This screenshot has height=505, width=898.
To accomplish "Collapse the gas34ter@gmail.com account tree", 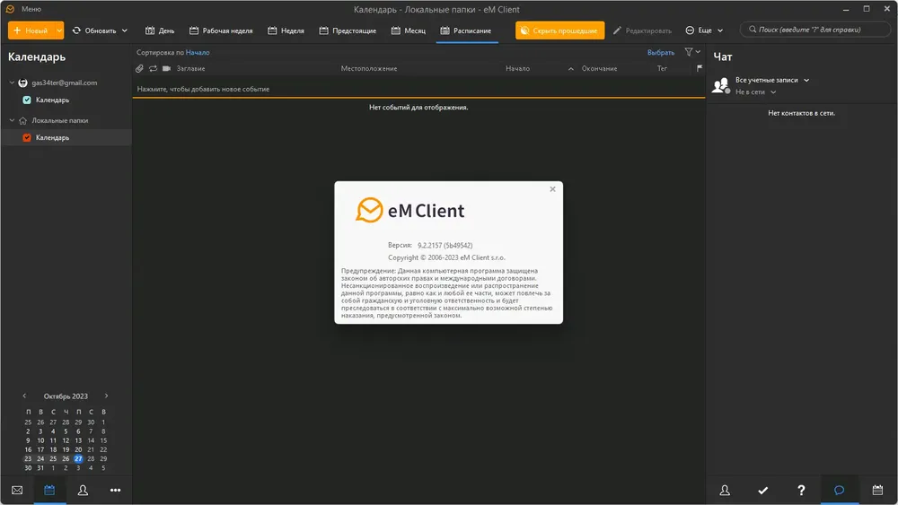I will [12, 83].
